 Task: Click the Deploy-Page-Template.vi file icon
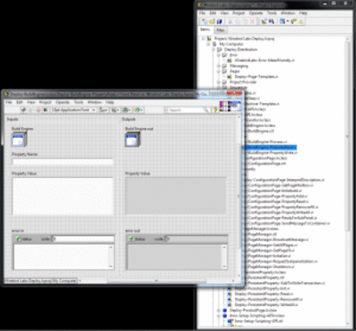click(230, 77)
